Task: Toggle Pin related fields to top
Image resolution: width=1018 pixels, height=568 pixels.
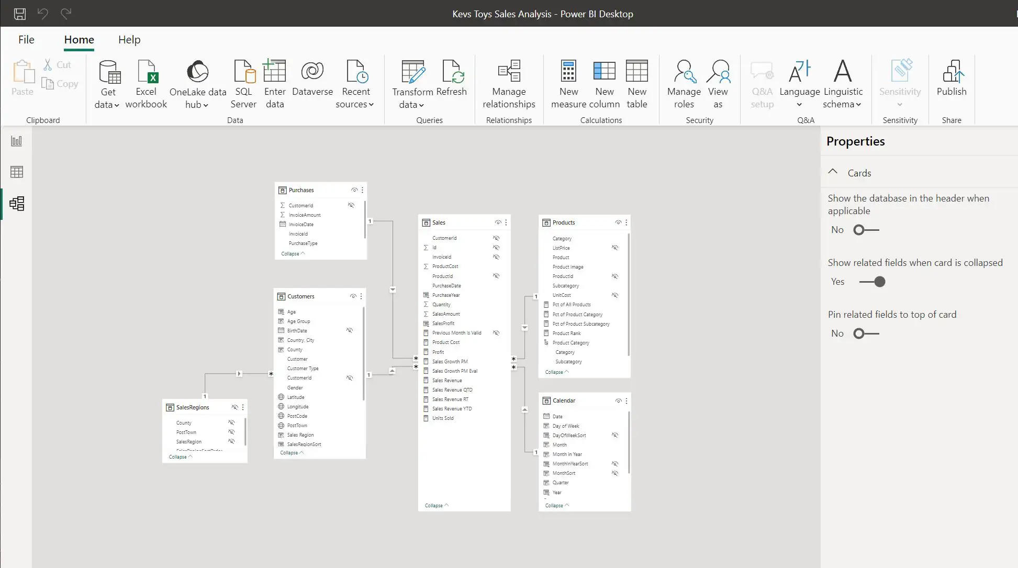Action: pyautogui.click(x=866, y=333)
